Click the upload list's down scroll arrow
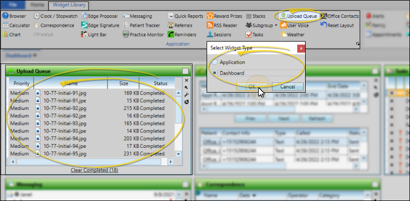Viewport: 410px width, 201px height. [x=178, y=154]
